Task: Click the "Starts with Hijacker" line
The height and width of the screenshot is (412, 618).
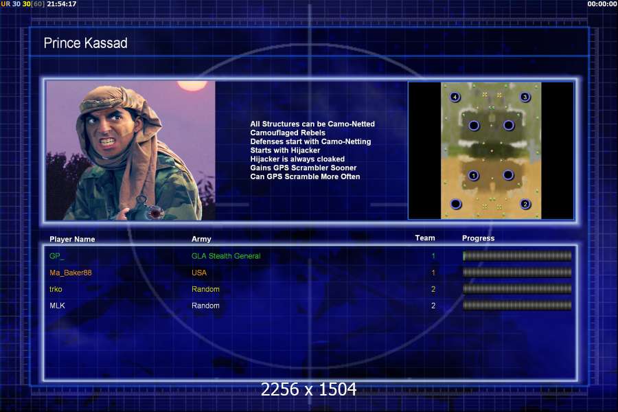Action: pyautogui.click(x=285, y=150)
